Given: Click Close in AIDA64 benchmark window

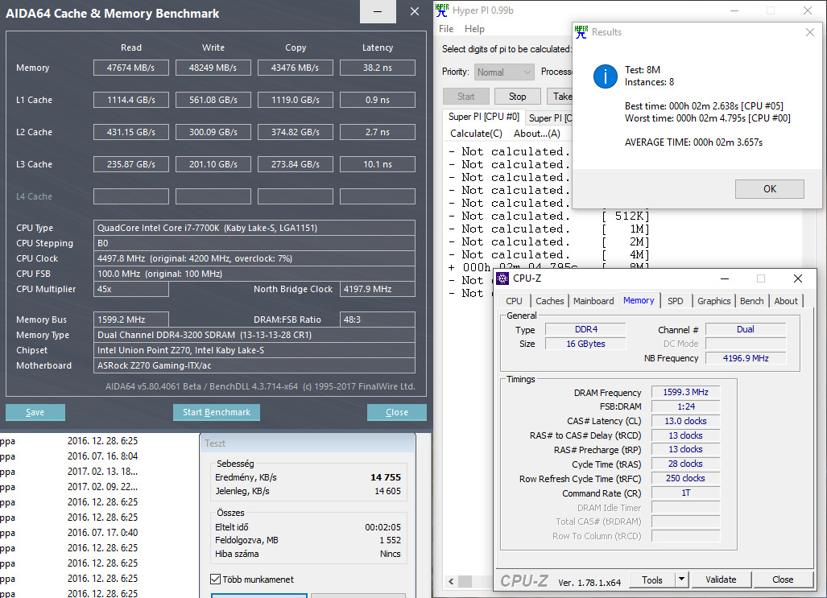Looking at the screenshot, I should (x=397, y=412).
